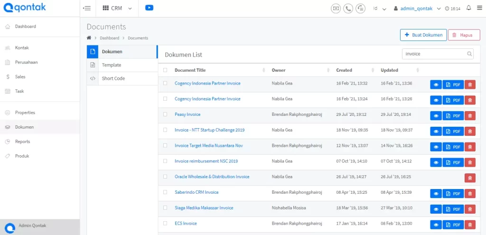Open the top-right hamburger menu
The height and width of the screenshot is (235, 486).
(x=479, y=9)
